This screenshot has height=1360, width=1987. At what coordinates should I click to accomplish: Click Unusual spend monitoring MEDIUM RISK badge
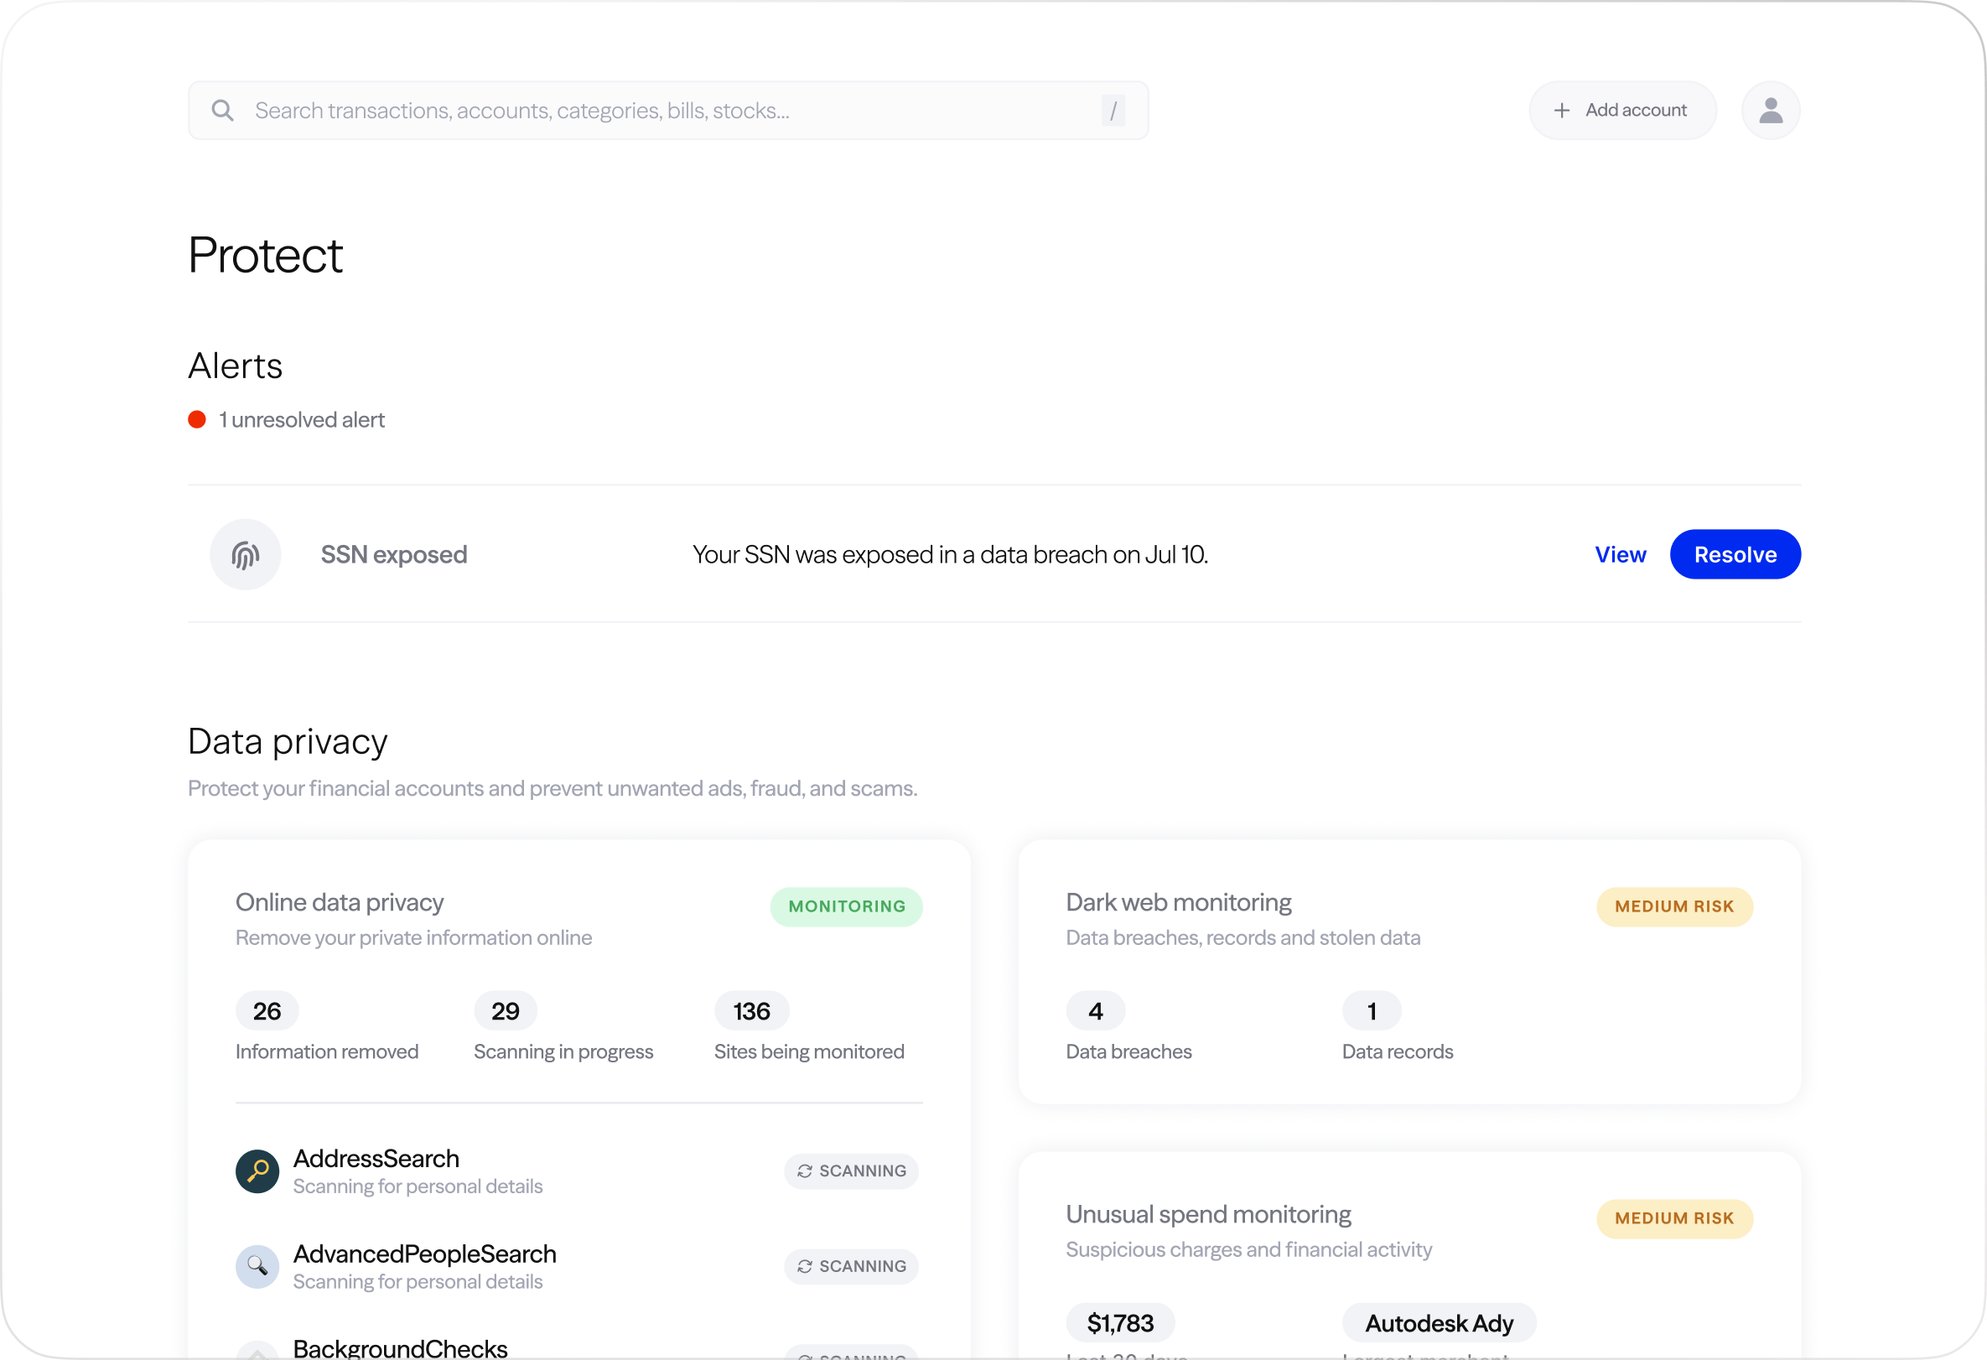tap(1673, 1218)
